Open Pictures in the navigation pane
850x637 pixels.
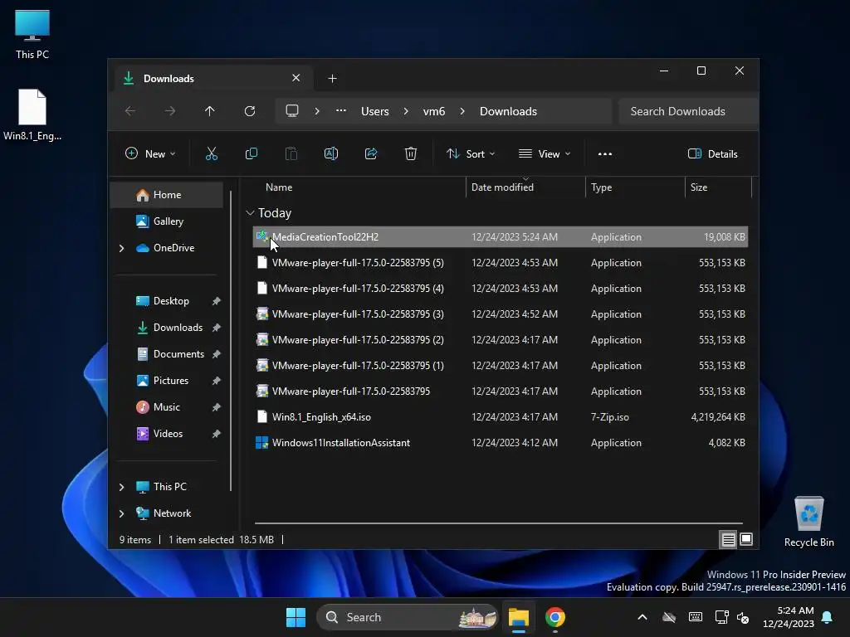pos(169,381)
